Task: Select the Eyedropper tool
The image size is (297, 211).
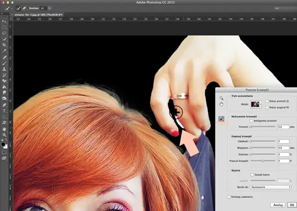Action: (x=4, y=51)
